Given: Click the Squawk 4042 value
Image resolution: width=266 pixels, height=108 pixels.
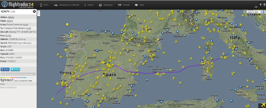Looking at the screenshot, I should coord(12,54).
